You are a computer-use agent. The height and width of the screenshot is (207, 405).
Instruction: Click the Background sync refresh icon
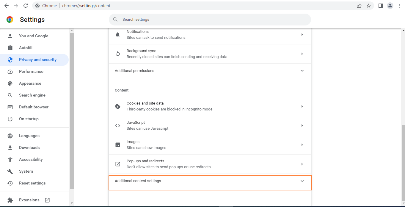(118, 54)
